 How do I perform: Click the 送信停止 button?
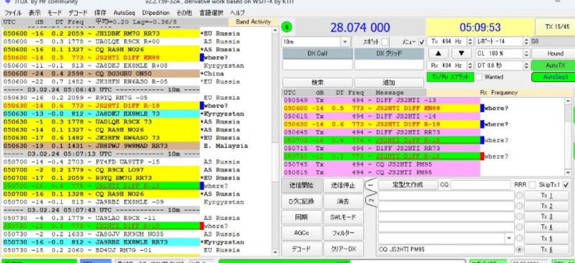tap(344, 185)
